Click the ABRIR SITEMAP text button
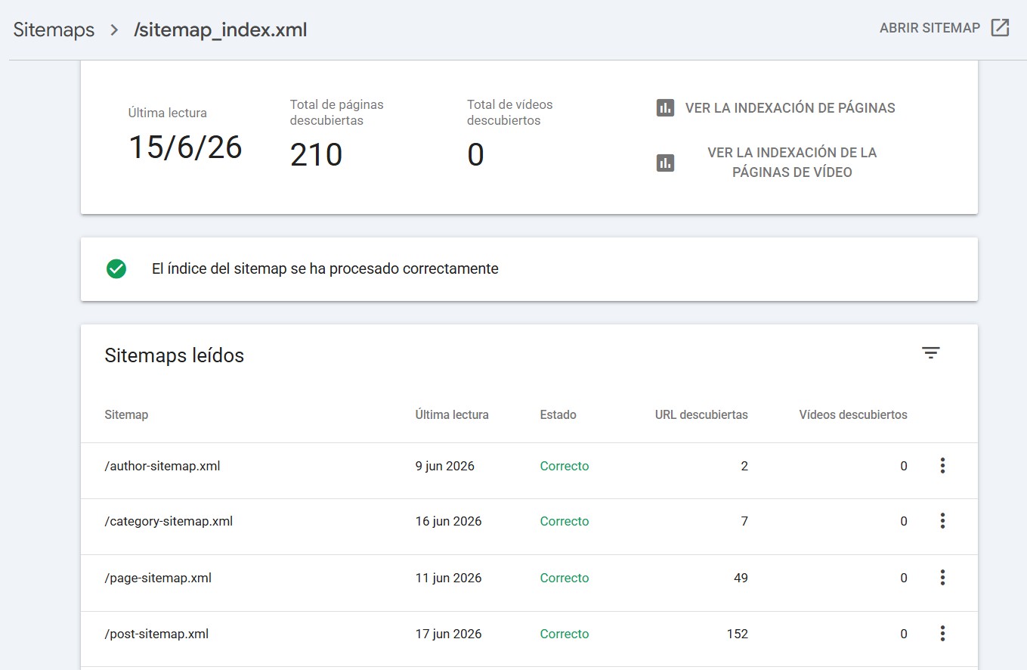1027x670 pixels. (x=930, y=29)
